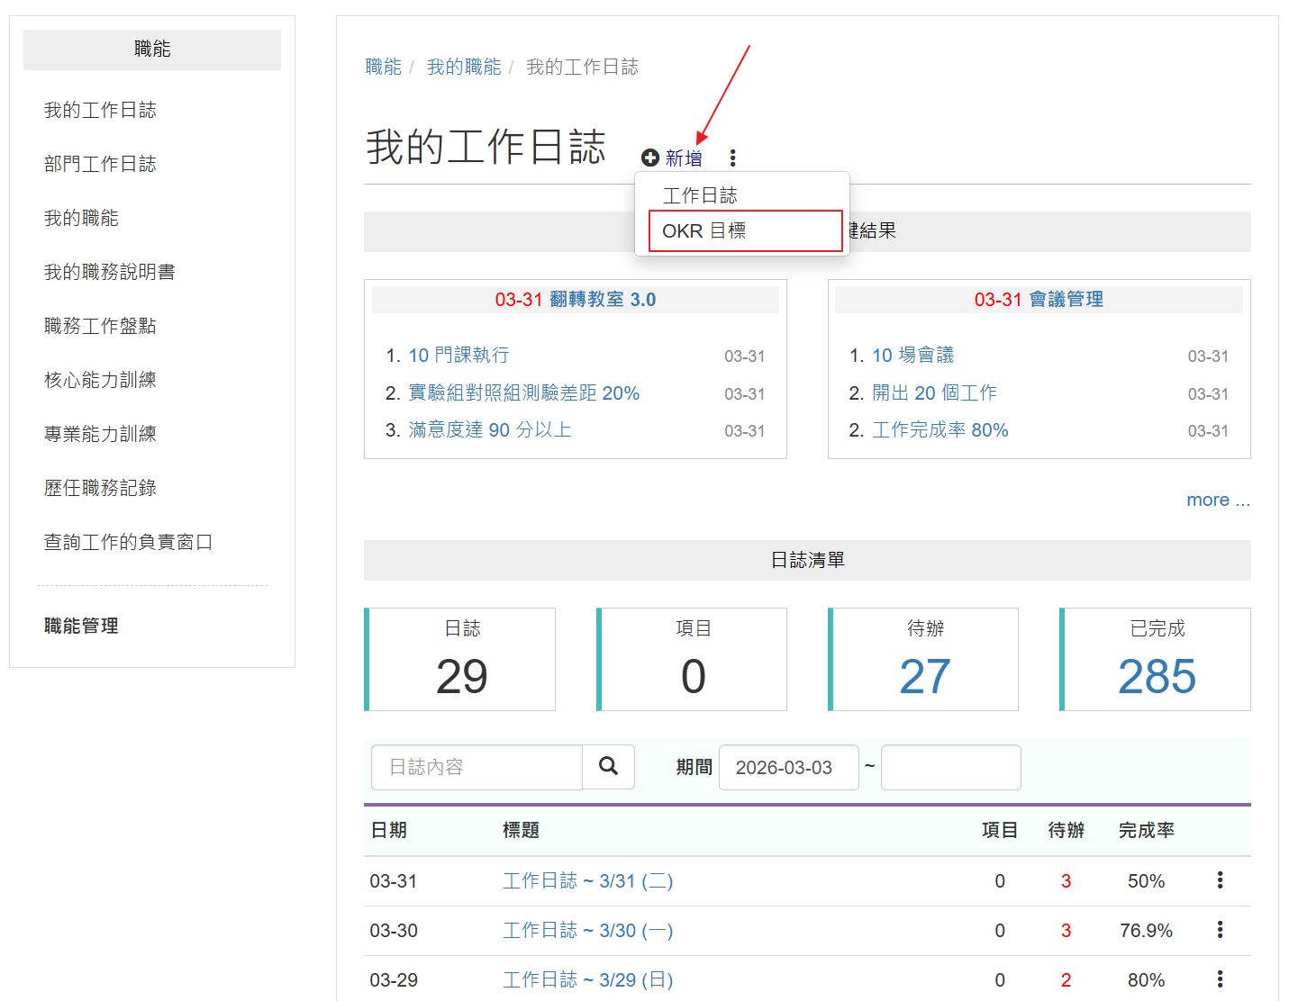The image size is (1298, 1001).
Task: Click the magnifier search icon button
Action: pyautogui.click(x=609, y=767)
